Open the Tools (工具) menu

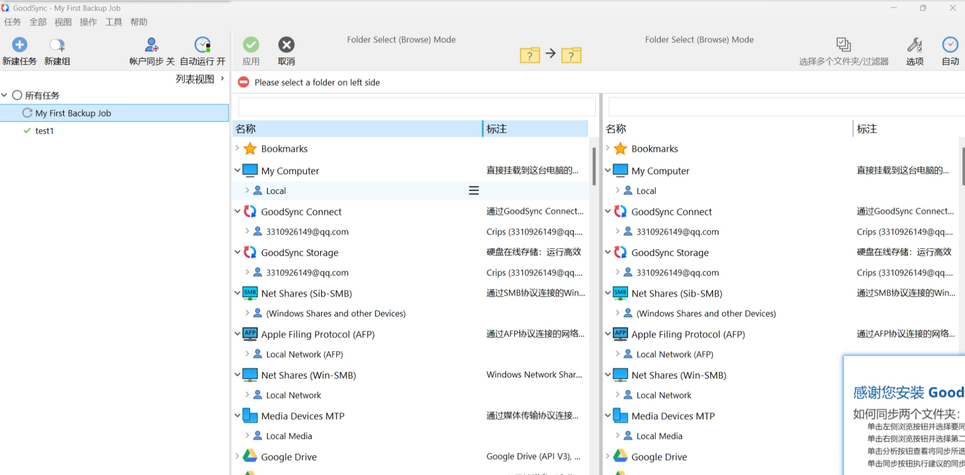pyautogui.click(x=114, y=22)
